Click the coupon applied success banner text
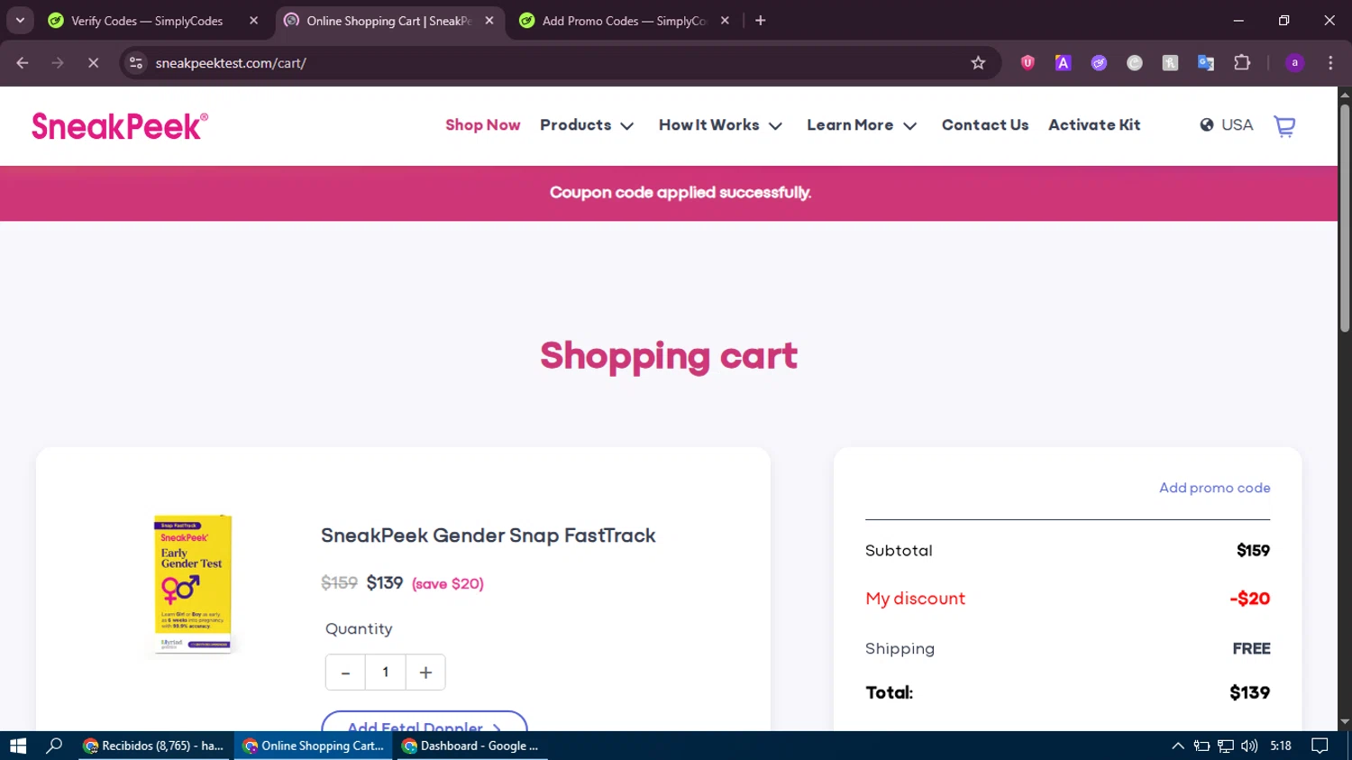1352x760 pixels. click(681, 193)
